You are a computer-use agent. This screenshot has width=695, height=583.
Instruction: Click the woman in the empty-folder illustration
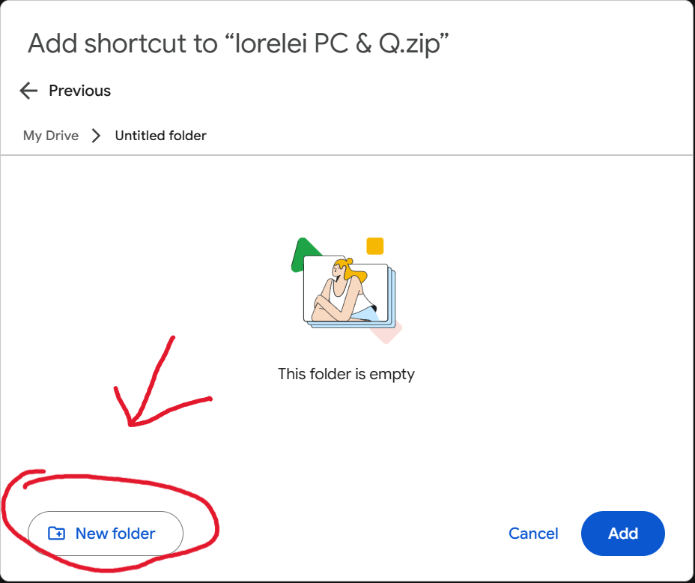pos(341,291)
